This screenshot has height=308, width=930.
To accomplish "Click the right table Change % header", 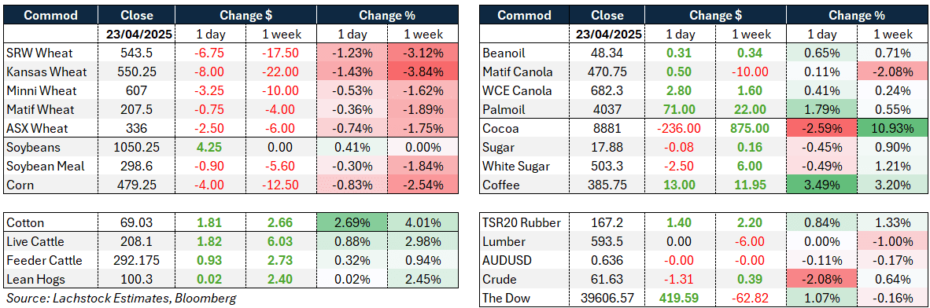I will (858, 15).
